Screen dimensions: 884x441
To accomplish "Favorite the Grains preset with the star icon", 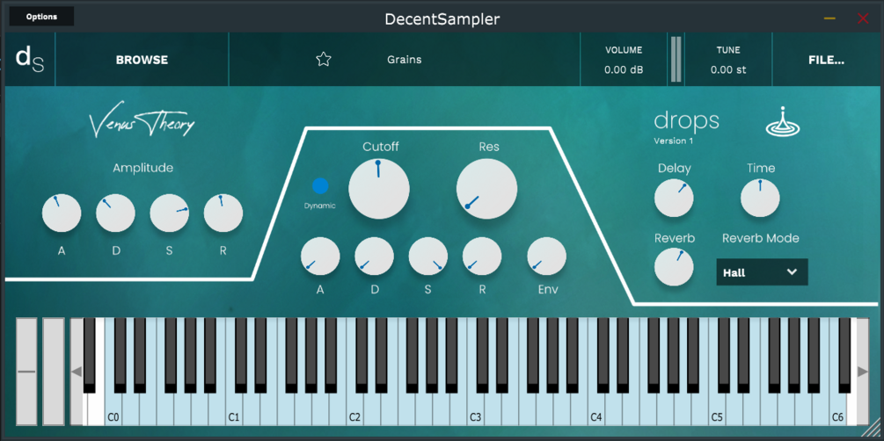I will pos(323,59).
